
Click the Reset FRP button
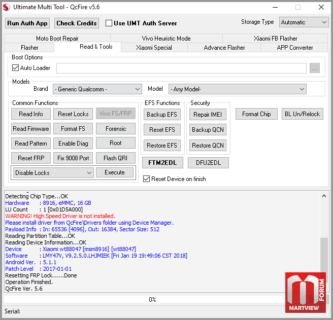31,158
